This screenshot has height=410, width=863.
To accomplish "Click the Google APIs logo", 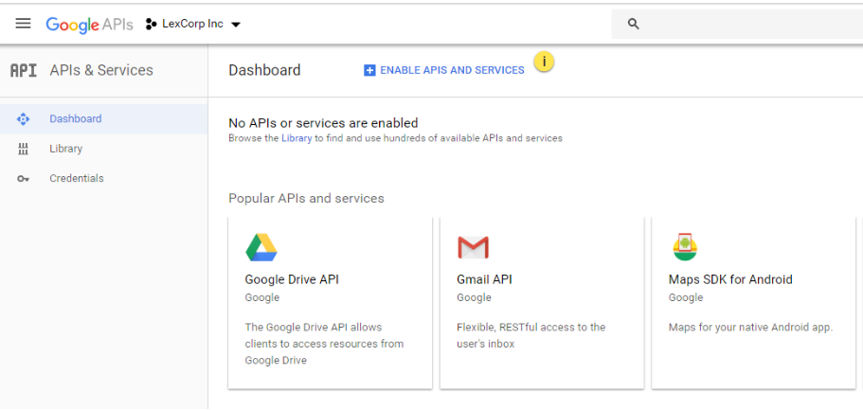I will click(x=89, y=25).
